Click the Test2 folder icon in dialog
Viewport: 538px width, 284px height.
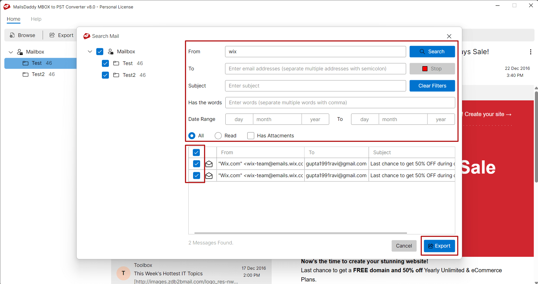point(116,75)
